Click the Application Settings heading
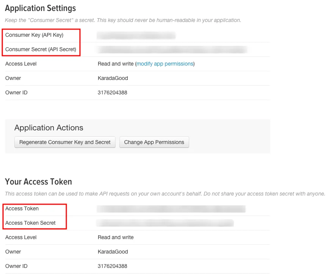 pos(41,8)
